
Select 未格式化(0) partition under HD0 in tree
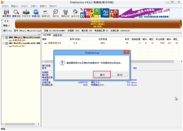click(x=19, y=40)
